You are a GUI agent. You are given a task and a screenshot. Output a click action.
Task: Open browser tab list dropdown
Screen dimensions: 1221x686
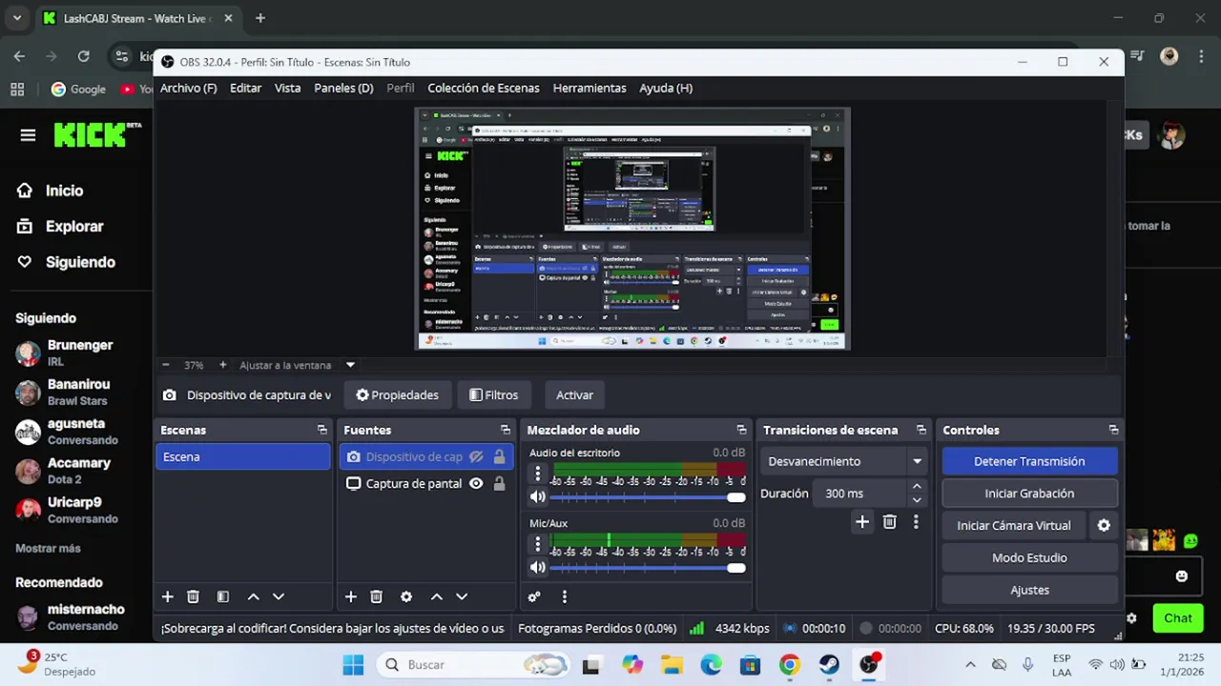(17, 18)
